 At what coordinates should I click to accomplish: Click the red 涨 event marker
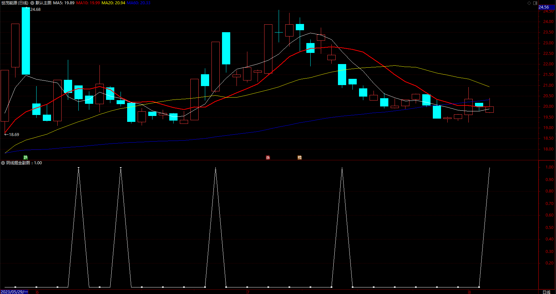point(268,158)
